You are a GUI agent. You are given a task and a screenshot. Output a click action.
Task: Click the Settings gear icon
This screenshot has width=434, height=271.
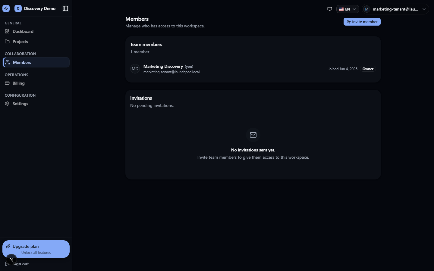click(x=7, y=104)
